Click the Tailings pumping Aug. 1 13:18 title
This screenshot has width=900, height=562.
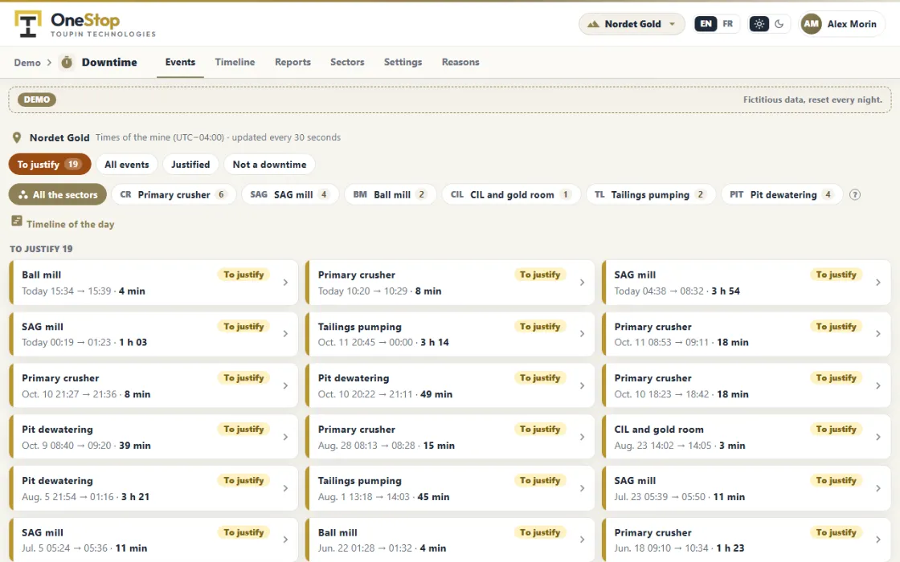[x=360, y=481]
